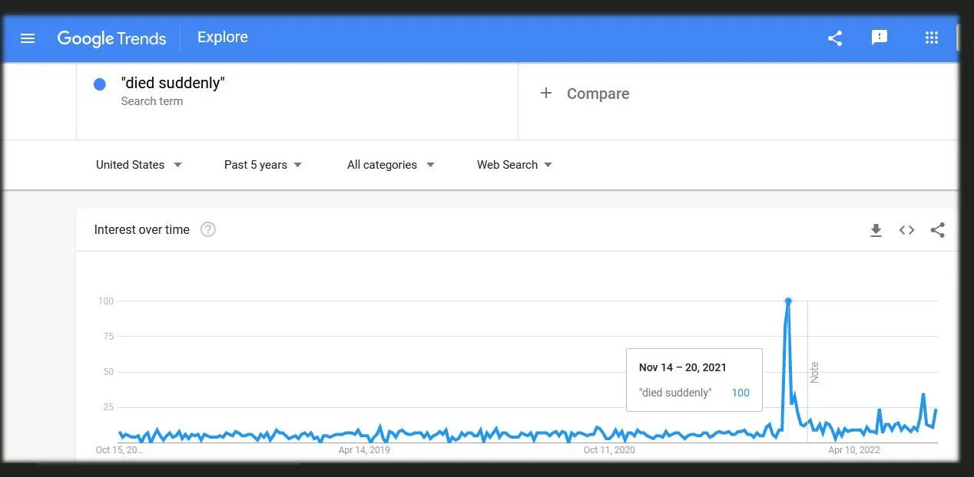Click the Google Trends logo
The image size is (974, 477).
tap(112, 38)
